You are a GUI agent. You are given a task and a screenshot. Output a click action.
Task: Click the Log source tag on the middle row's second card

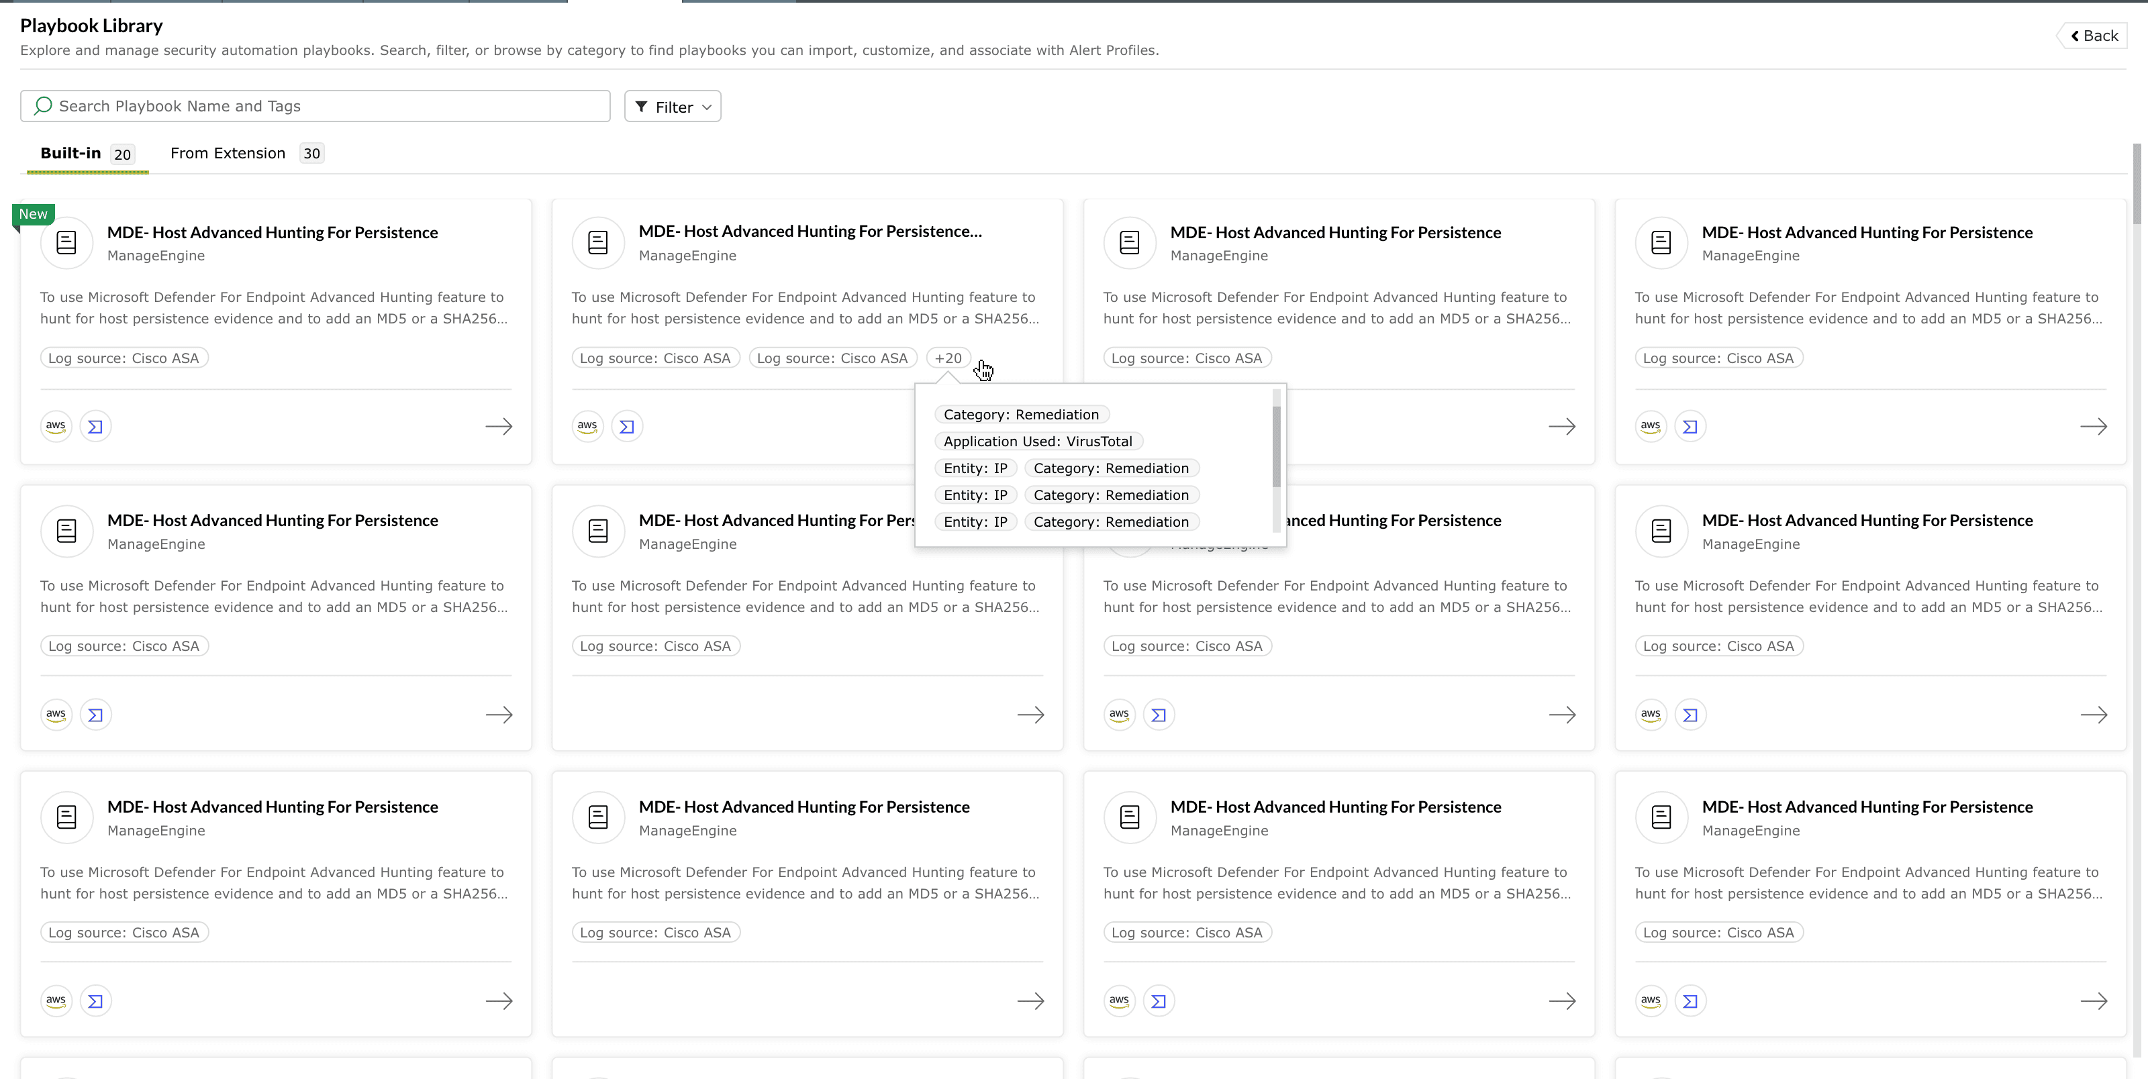pyautogui.click(x=655, y=646)
